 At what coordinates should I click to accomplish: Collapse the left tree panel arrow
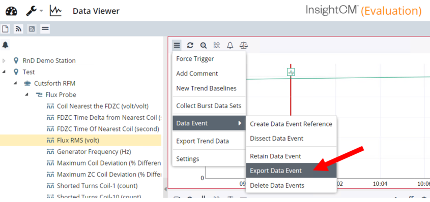[x=165, y=189]
